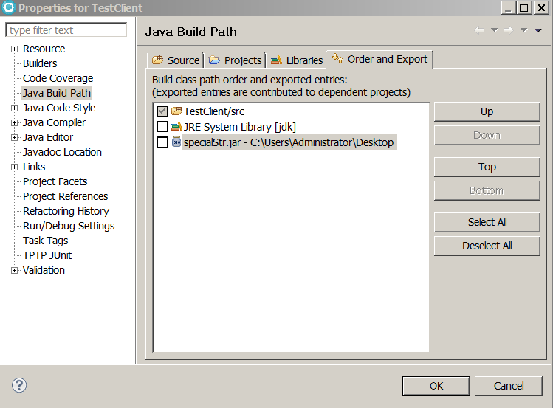Select the JRE System Library [jdk] entry
553x408 pixels.
[239, 127]
